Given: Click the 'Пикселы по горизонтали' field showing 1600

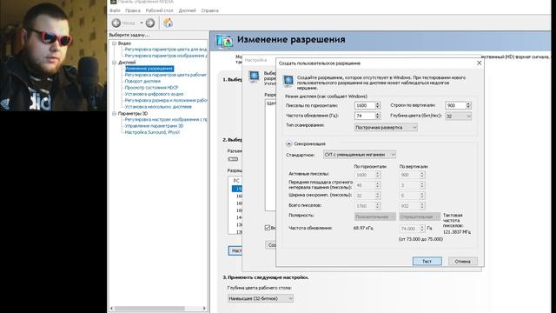Looking at the screenshot, I should coord(365,105).
